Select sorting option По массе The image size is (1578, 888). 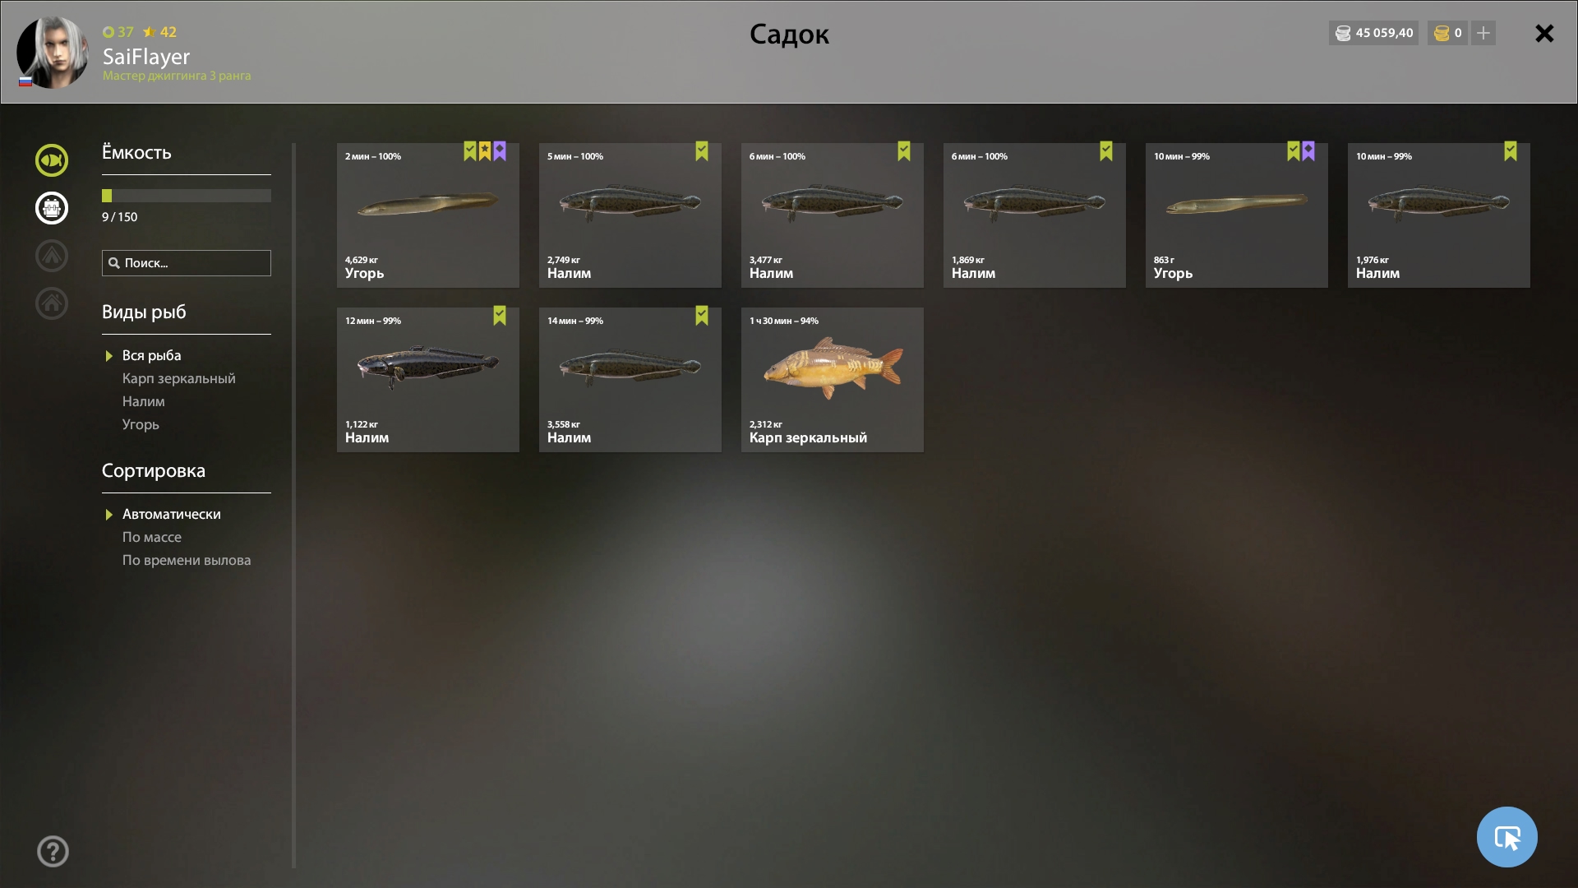click(x=152, y=537)
